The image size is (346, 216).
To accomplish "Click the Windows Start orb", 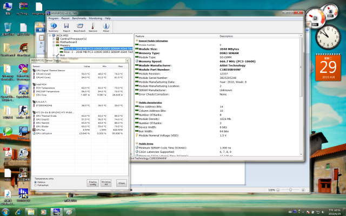I will click(x=5, y=212).
